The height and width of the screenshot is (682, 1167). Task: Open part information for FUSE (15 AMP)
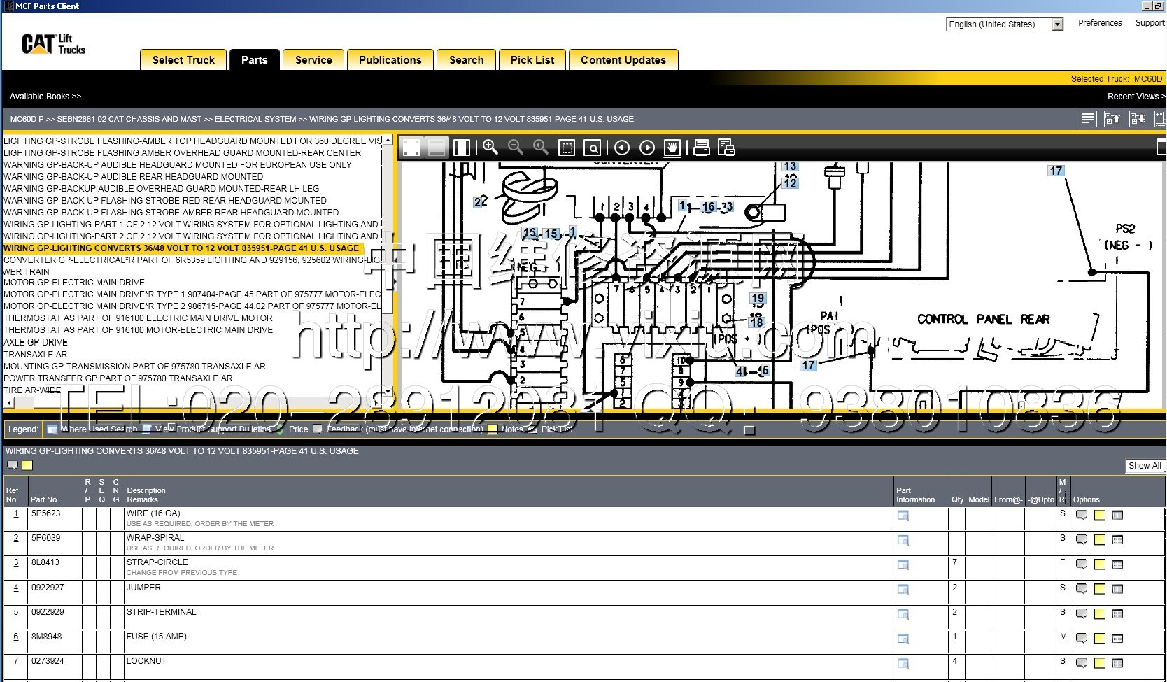[x=903, y=639]
